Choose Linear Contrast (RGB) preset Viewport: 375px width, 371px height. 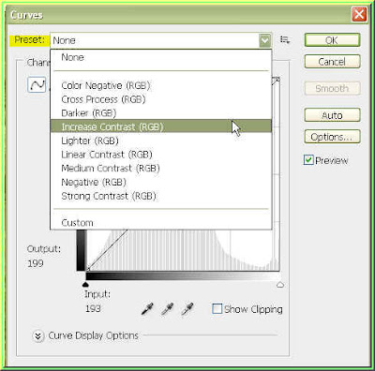(161, 155)
